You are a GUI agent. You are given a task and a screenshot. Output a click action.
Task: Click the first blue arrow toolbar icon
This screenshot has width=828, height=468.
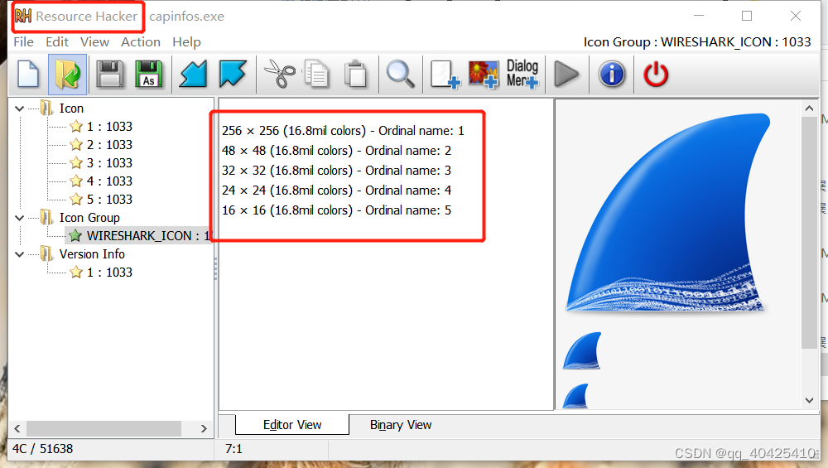click(193, 74)
